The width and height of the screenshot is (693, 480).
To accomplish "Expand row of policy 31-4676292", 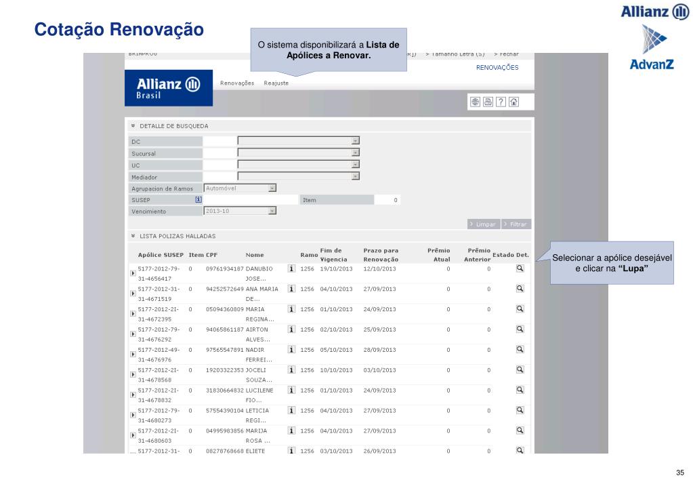I will [x=133, y=334].
